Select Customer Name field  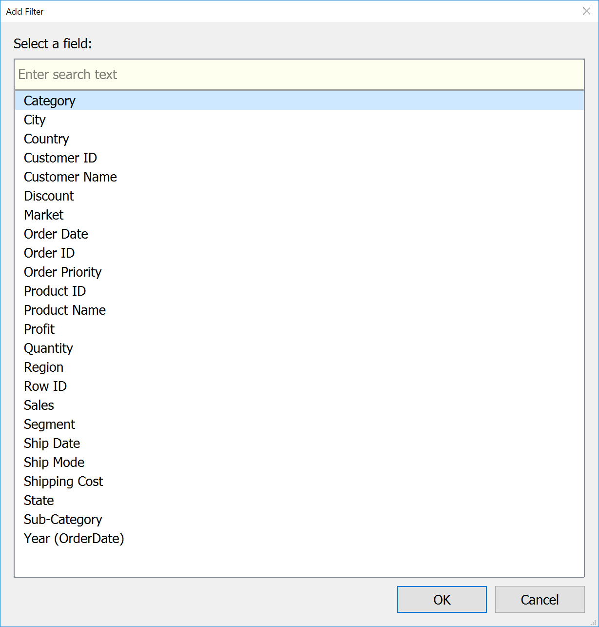pos(70,177)
